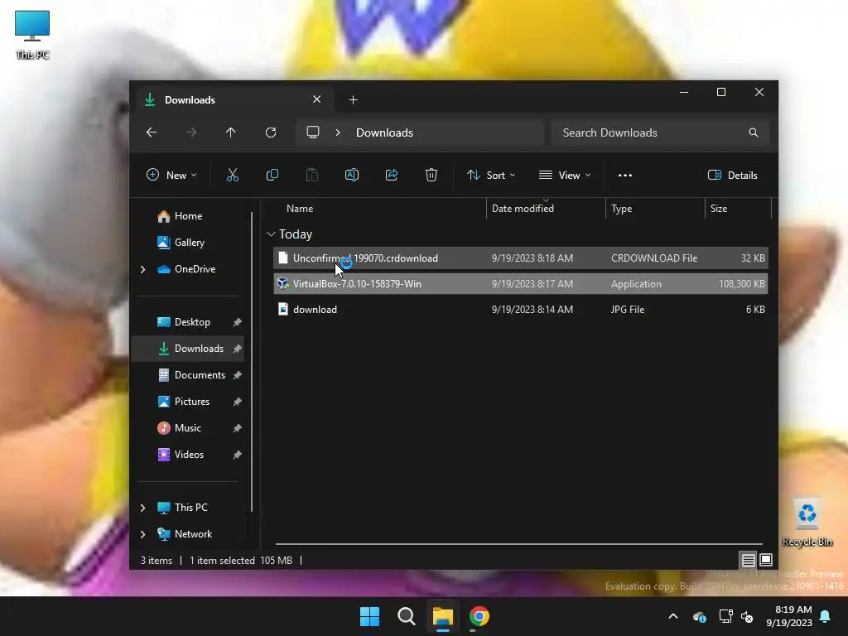Click the Cut scissors icon

(232, 175)
